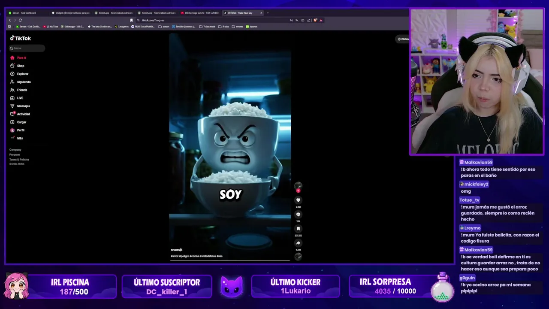
Task: Open the apps grid icon in bookmarks bar
Action: pyautogui.click(x=9, y=27)
